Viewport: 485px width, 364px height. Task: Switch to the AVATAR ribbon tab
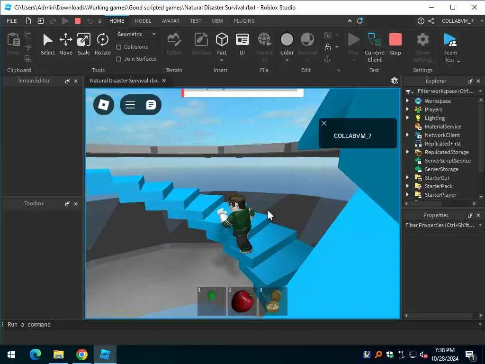tap(171, 21)
